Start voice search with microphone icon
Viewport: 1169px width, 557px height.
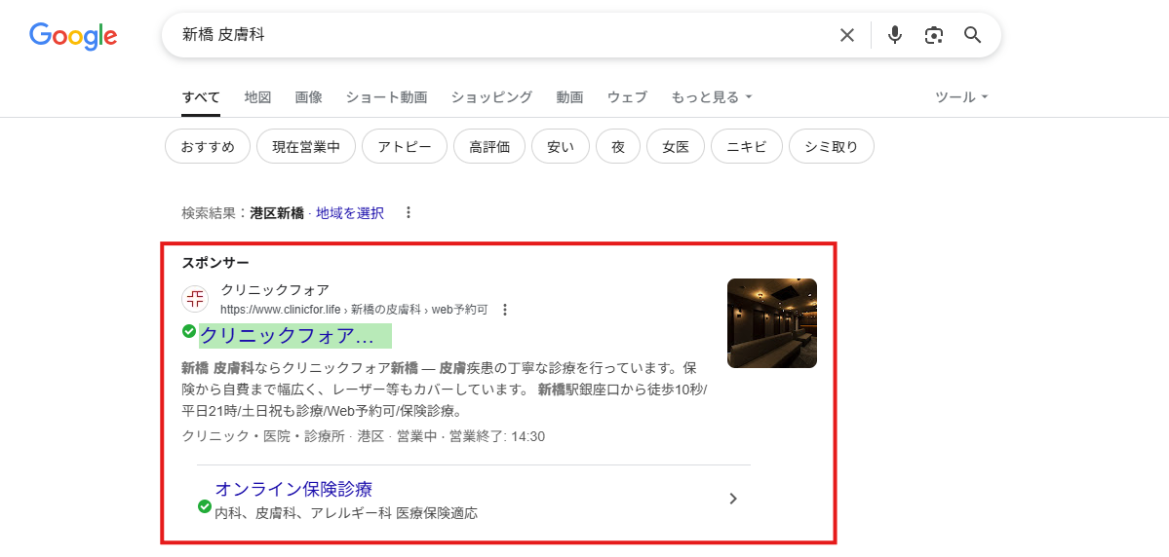coord(894,35)
